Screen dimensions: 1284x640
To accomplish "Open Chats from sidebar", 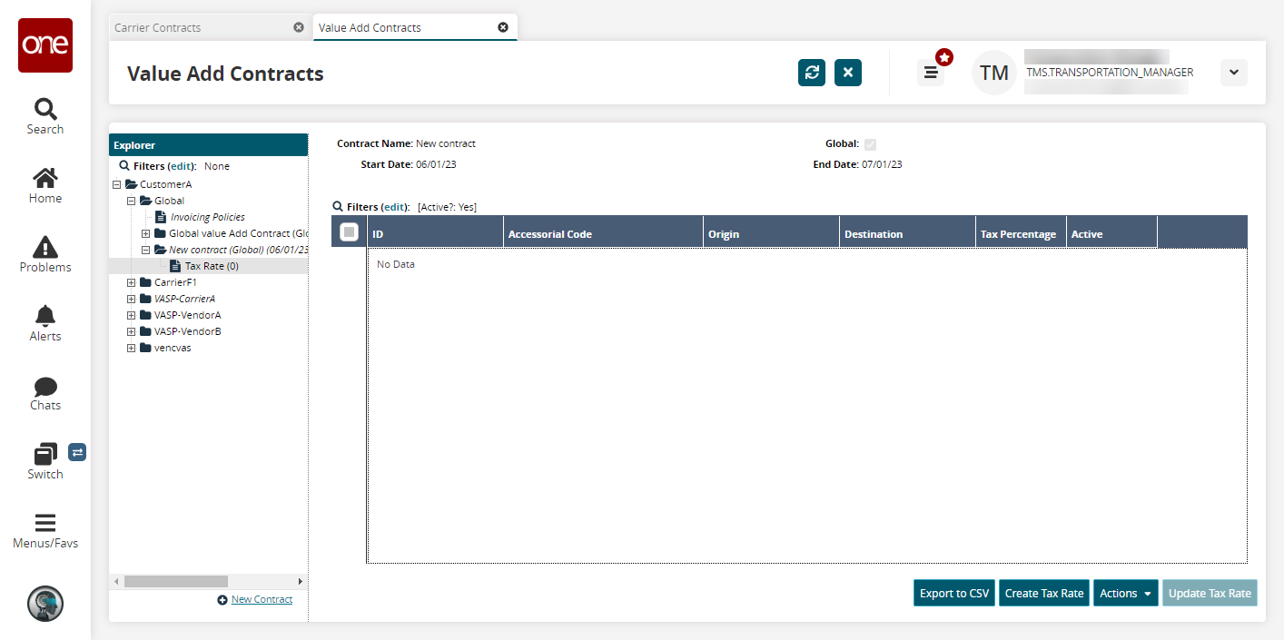I will (45, 392).
